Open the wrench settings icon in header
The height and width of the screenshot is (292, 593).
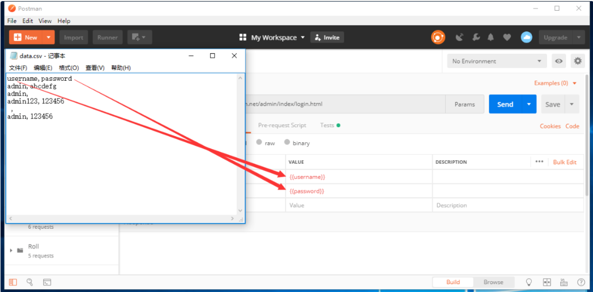476,37
